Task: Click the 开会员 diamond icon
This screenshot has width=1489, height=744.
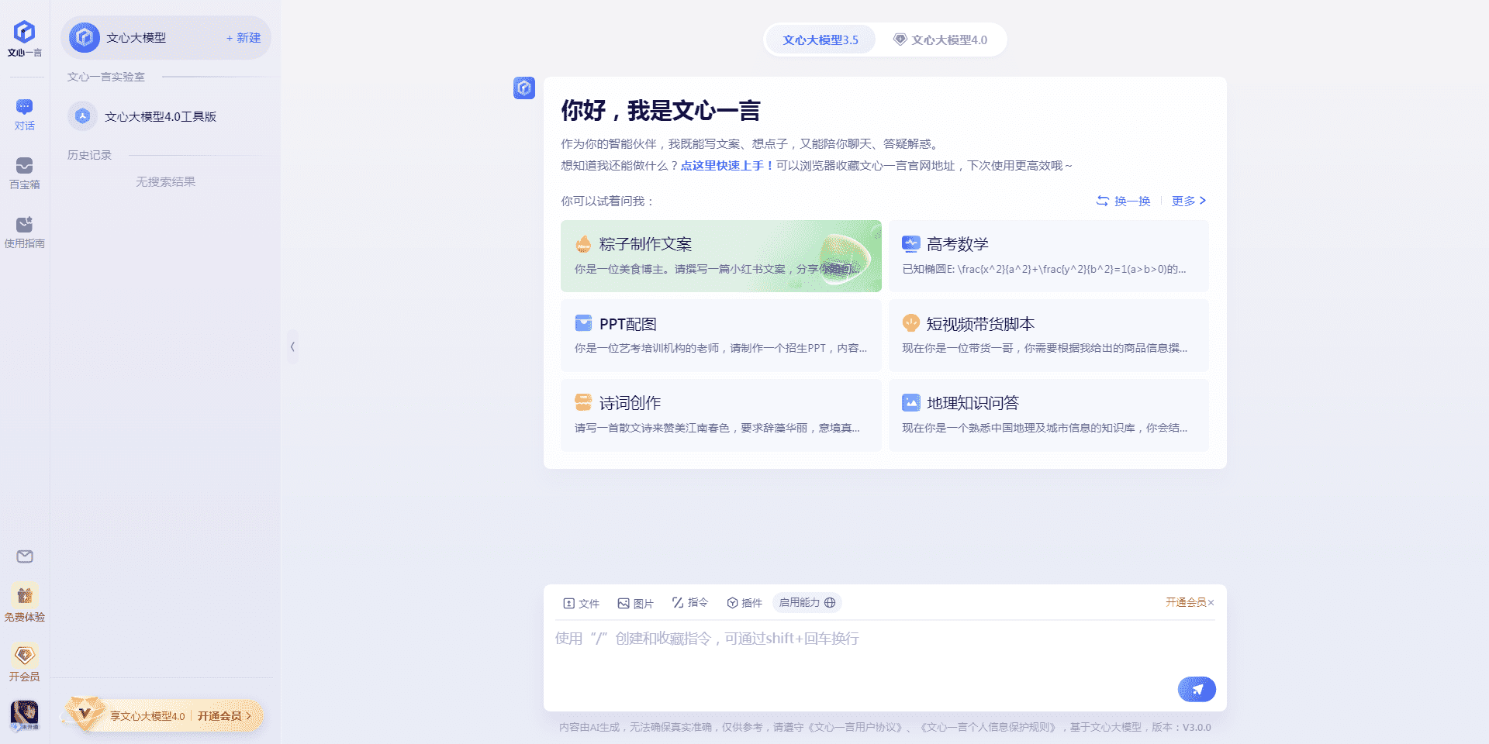Action: [x=25, y=655]
